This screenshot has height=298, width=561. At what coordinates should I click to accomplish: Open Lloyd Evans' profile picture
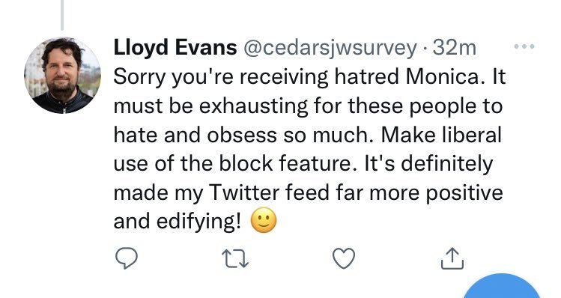tap(62, 76)
